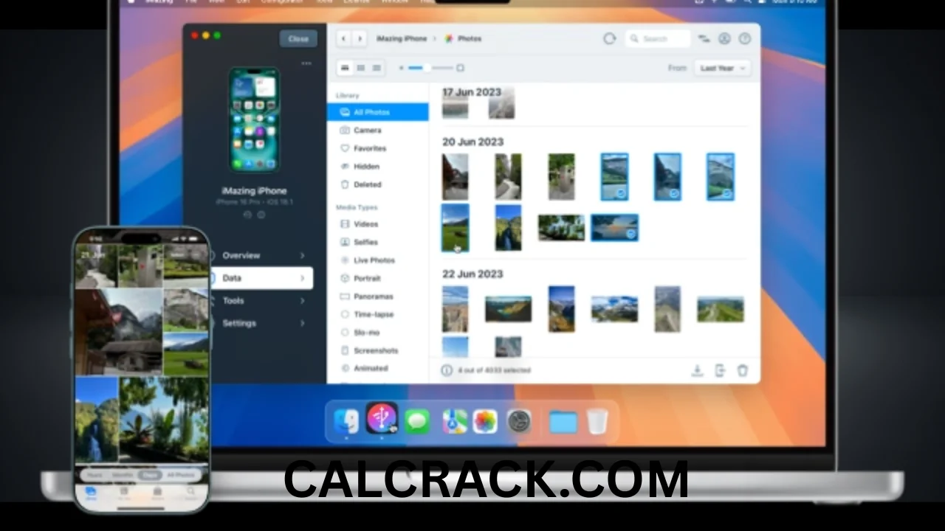Image resolution: width=945 pixels, height=531 pixels.
Task: Open Finder from the Dock
Action: click(346, 421)
